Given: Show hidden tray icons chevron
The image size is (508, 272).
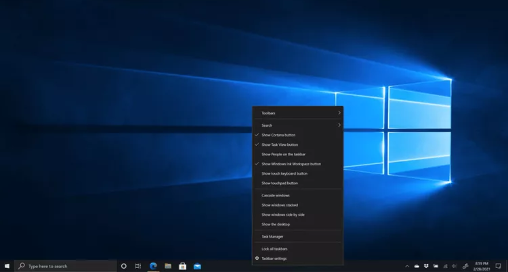Looking at the screenshot, I should click(x=407, y=266).
